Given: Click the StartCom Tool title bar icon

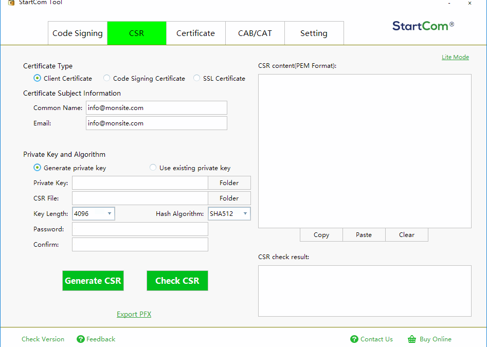Looking at the screenshot, I should [x=11, y=3].
